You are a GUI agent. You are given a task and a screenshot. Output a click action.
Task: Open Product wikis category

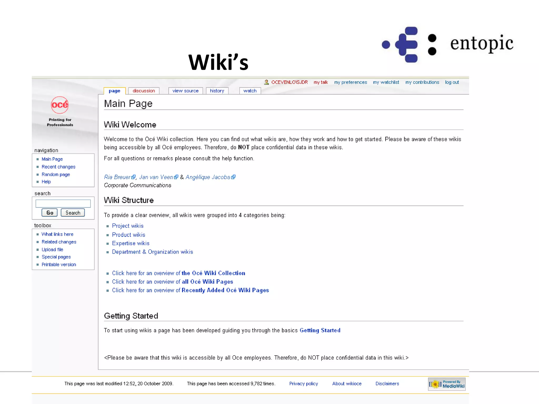pos(128,235)
